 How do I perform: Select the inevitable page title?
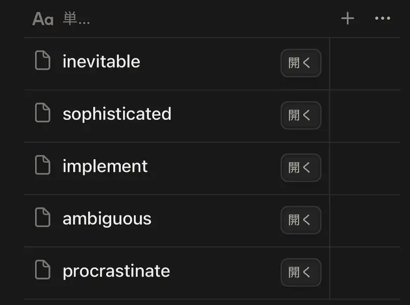(101, 62)
